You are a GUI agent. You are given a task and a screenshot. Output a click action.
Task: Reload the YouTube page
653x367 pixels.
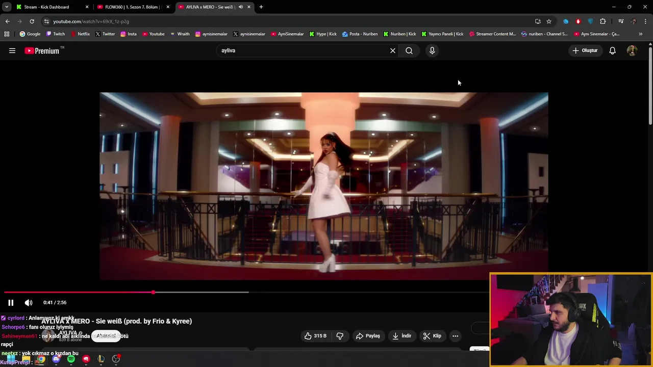tap(32, 21)
